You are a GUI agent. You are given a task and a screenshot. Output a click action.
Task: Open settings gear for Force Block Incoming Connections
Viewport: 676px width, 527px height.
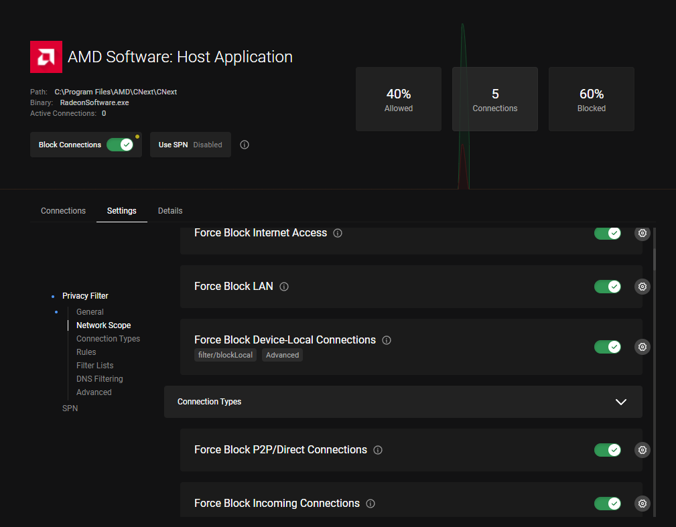pos(642,503)
